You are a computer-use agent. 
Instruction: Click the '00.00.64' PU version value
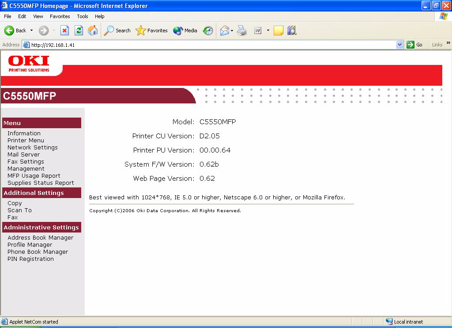click(x=215, y=150)
